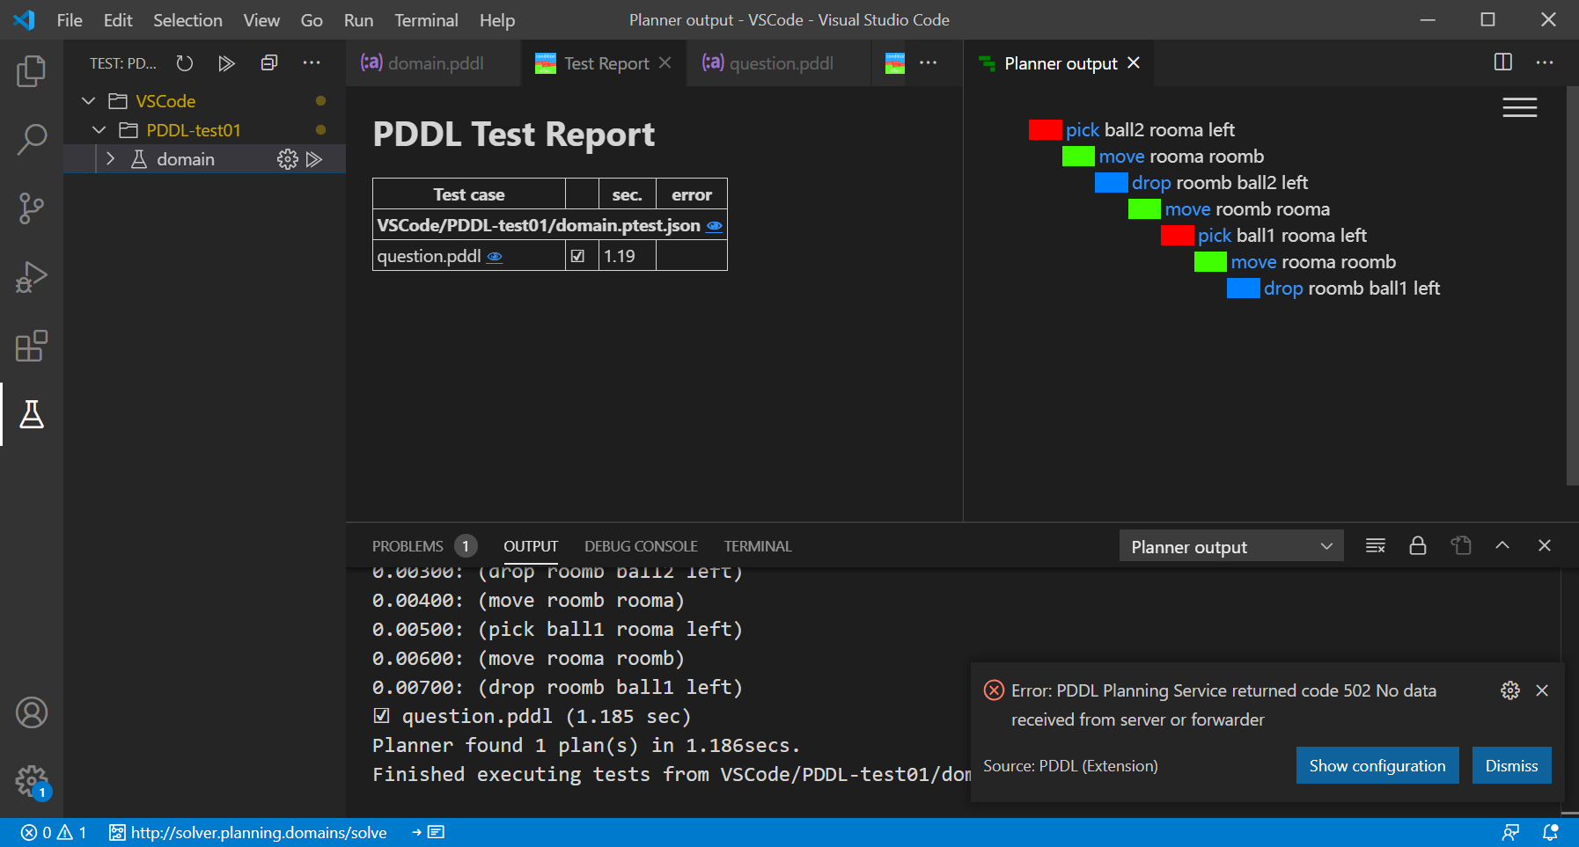Viewport: 1579px width, 847px height.
Task: Open the Terminal menu
Action: point(426,20)
